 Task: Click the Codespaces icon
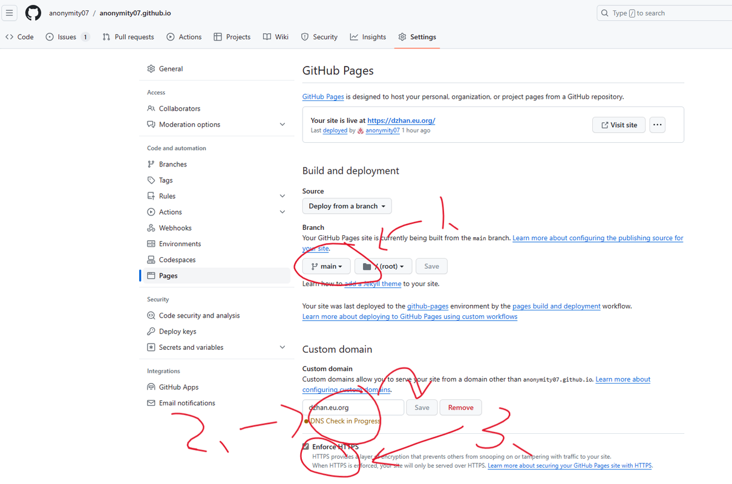pos(151,260)
